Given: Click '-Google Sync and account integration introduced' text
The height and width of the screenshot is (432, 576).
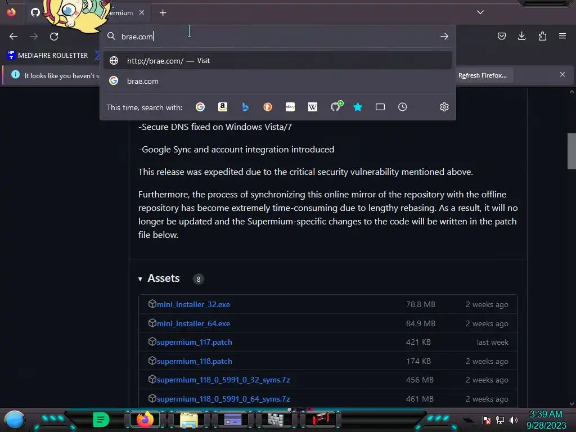Looking at the screenshot, I should [x=236, y=150].
